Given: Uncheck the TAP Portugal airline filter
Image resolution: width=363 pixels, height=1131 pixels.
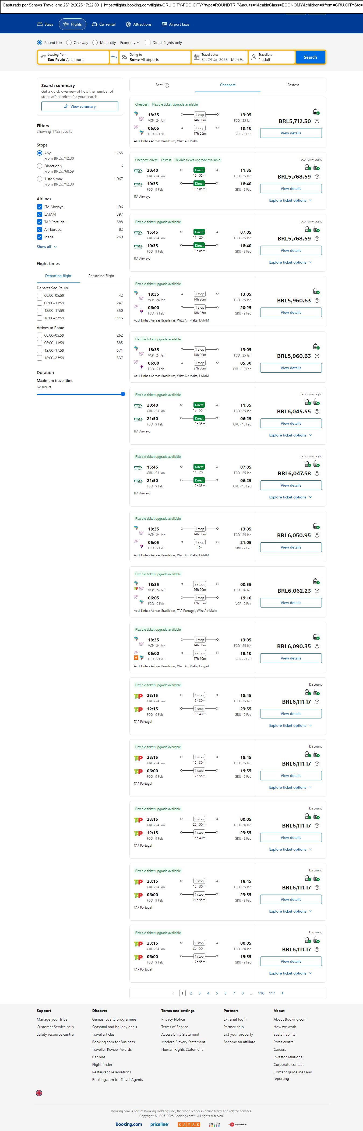Looking at the screenshot, I should pyautogui.click(x=40, y=222).
